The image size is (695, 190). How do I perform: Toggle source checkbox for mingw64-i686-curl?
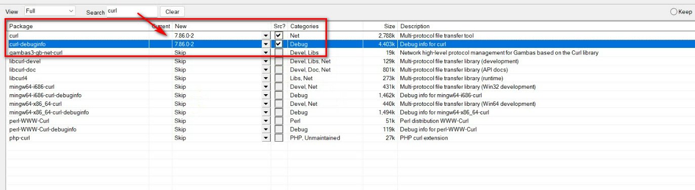pos(279,87)
